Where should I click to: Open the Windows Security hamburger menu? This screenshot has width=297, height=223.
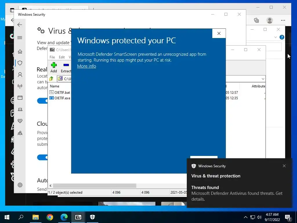[20, 37]
